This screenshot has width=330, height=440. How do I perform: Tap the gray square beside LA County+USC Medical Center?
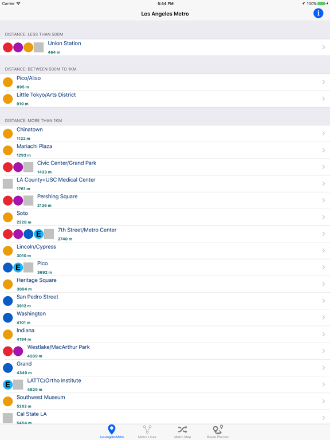(x=8, y=184)
